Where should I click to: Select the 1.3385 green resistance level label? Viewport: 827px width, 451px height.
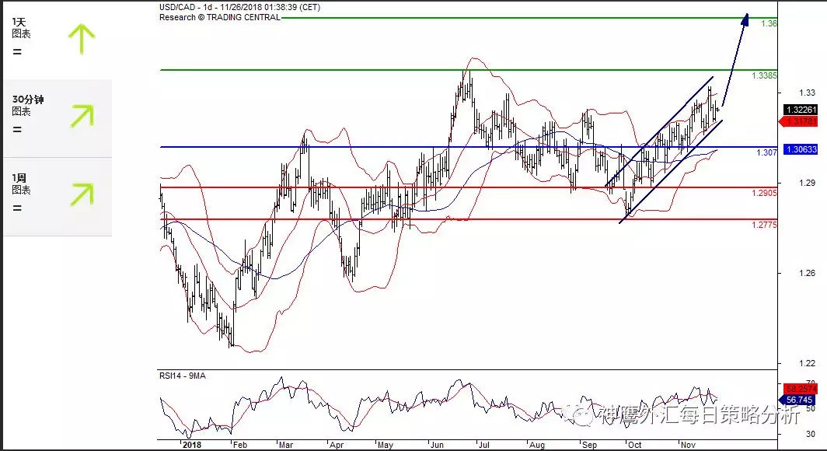pyautogui.click(x=765, y=75)
